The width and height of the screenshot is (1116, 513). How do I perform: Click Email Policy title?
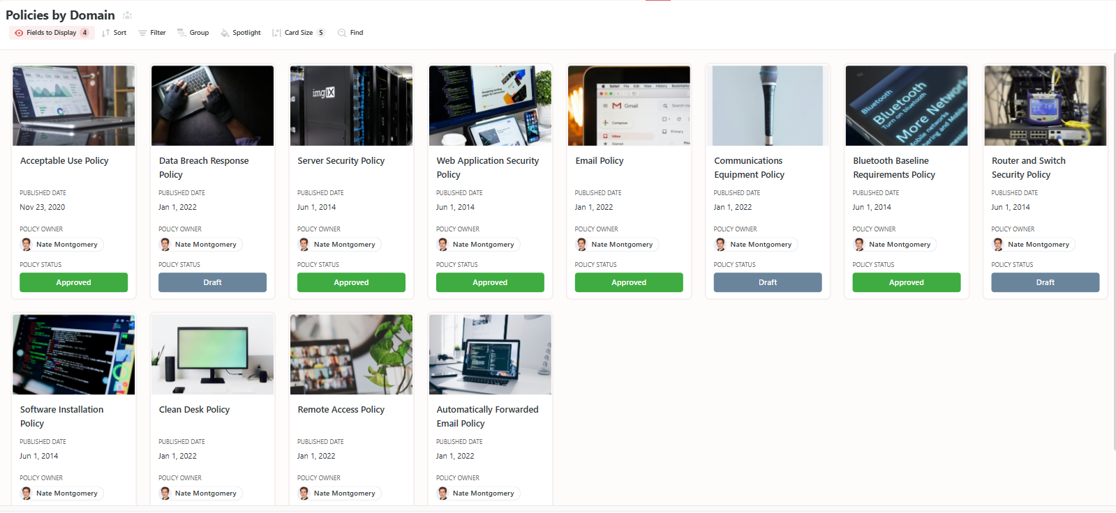point(600,161)
